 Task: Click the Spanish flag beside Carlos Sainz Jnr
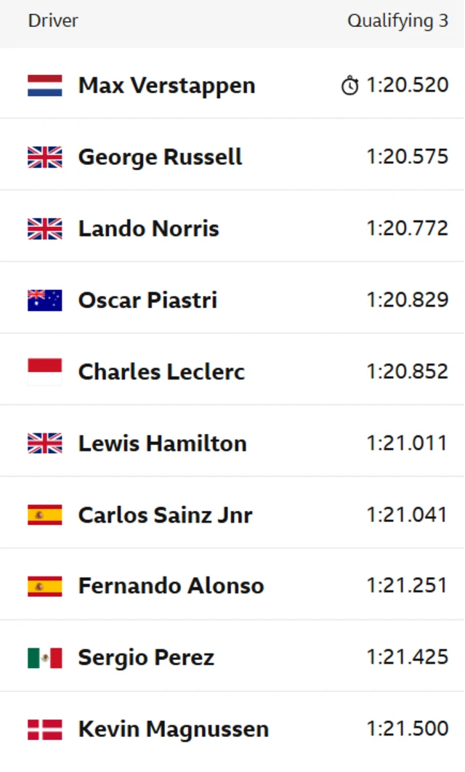coord(45,515)
